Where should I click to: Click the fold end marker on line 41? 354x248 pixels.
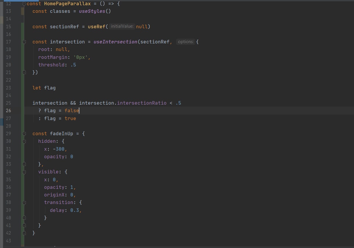tap(24, 225)
